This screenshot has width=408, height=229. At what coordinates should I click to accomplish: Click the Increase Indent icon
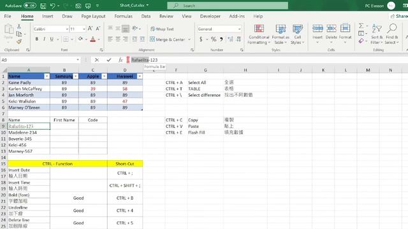coord(142,39)
